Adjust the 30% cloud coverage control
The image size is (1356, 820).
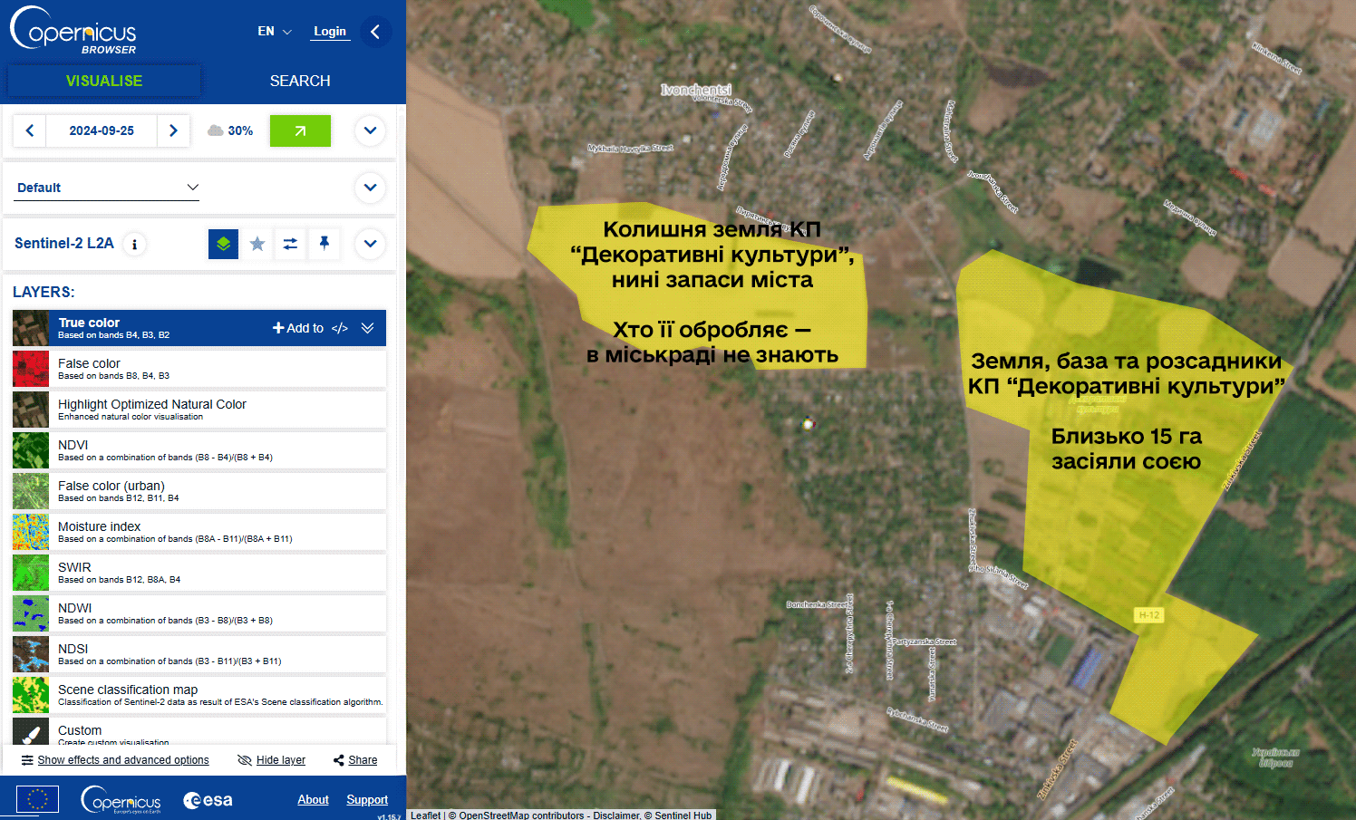pyautogui.click(x=230, y=130)
